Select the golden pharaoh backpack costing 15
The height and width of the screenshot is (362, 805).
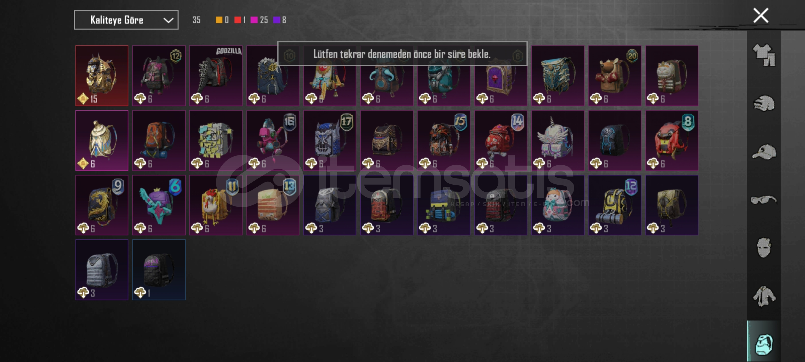(102, 76)
